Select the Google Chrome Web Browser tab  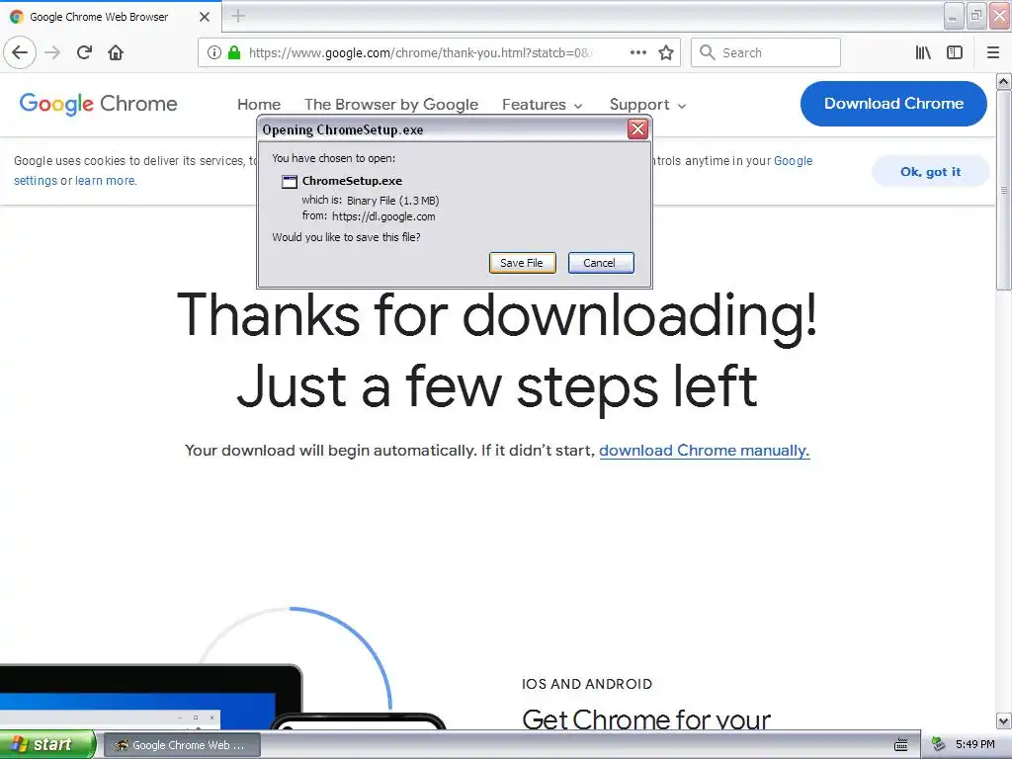[x=111, y=17]
